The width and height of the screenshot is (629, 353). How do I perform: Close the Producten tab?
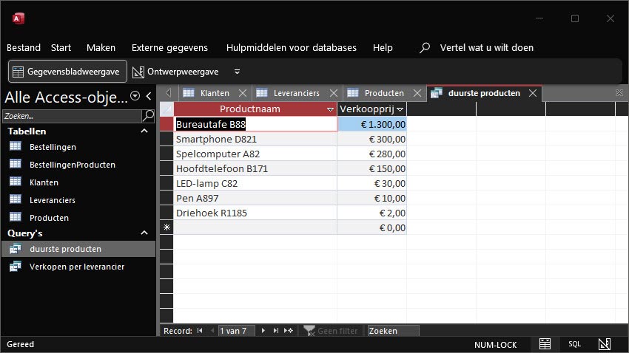(417, 93)
